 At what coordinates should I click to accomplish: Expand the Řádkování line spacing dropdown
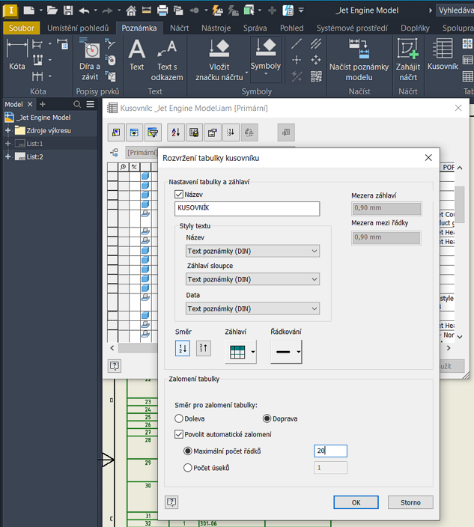[x=299, y=352]
